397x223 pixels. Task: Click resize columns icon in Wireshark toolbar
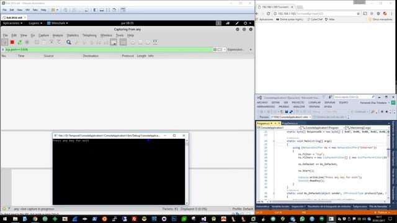155,42
